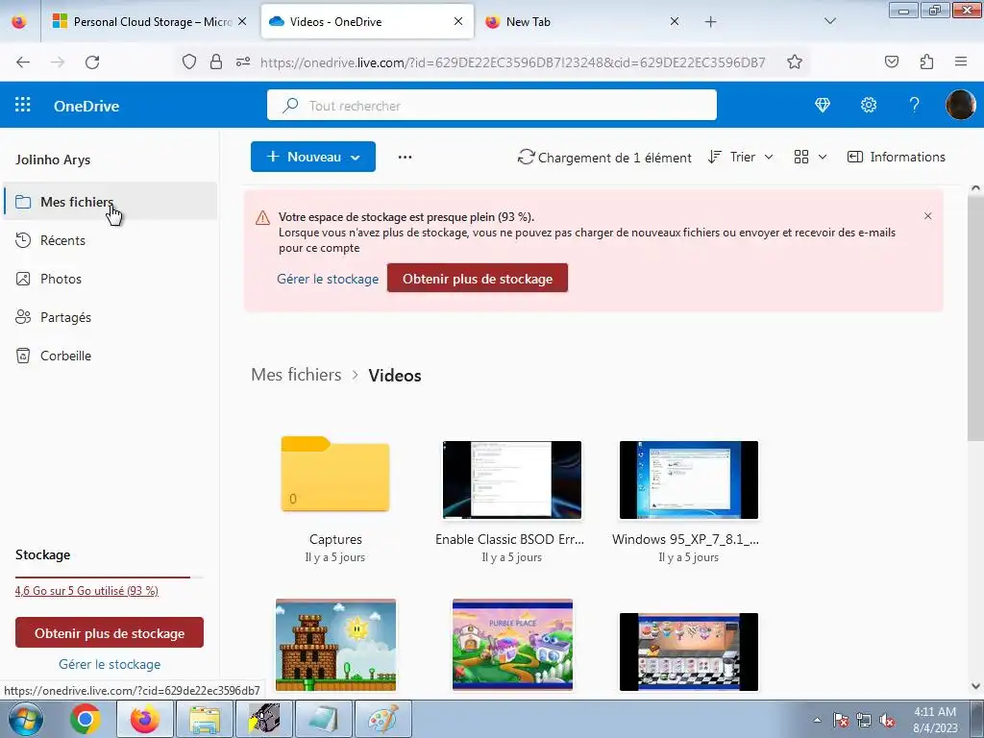Open site permissions icon in address bar

[243, 61]
